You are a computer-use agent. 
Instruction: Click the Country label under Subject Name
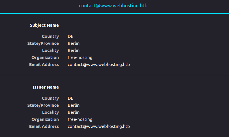point(50,36)
